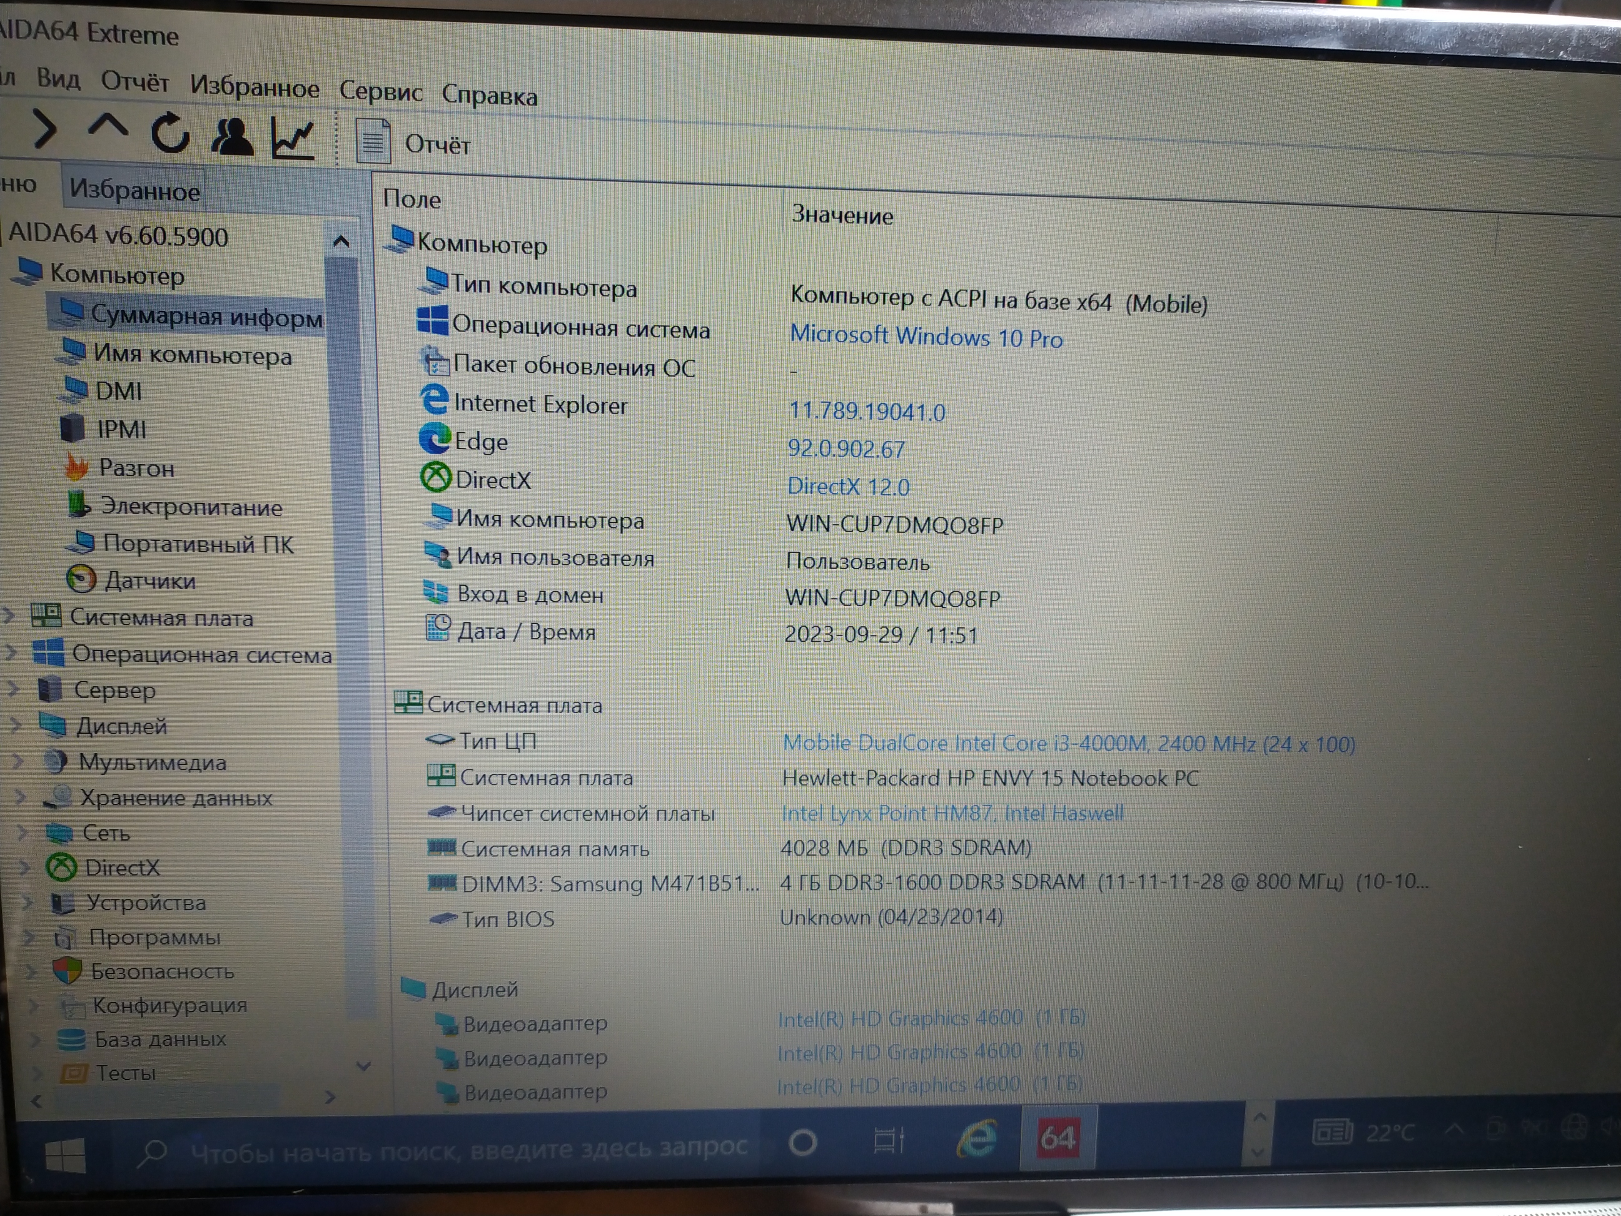Image resolution: width=1621 pixels, height=1216 pixels.
Task: Click the DirectX 12.0 link
Action: click(x=848, y=486)
